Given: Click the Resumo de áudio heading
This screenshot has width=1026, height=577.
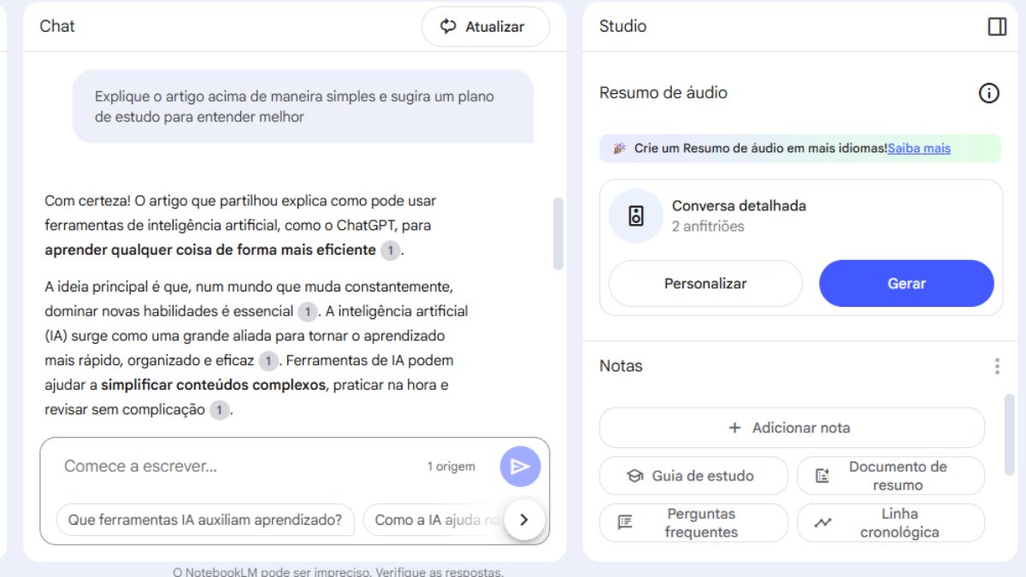Looking at the screenshot, I should [663, 93].
